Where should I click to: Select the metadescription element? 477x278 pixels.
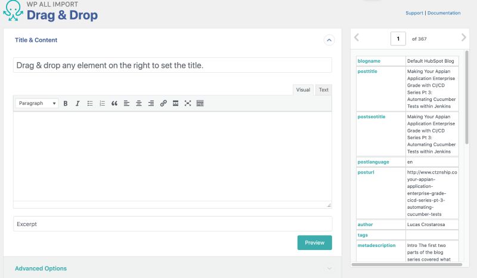[x=376, y=245]
